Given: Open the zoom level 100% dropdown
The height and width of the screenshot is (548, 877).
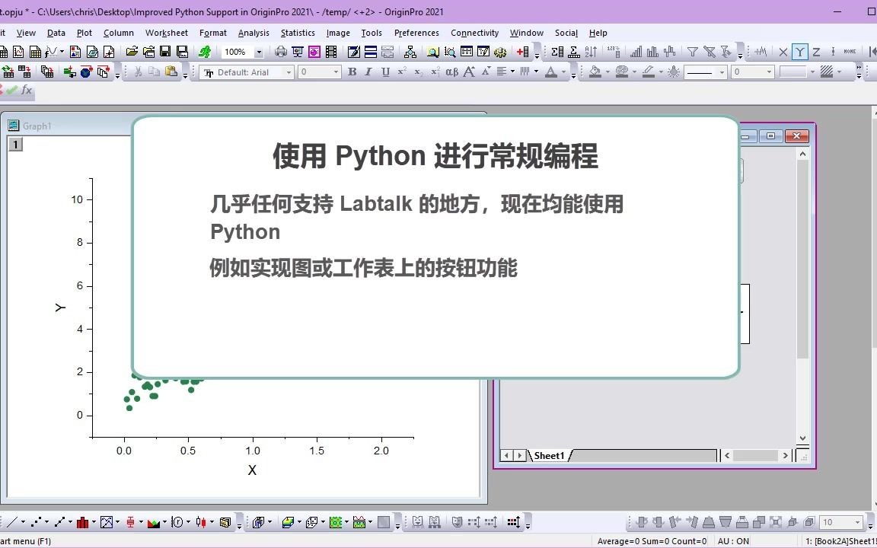Looking at the screenshot, I should (x=259, y=52).
